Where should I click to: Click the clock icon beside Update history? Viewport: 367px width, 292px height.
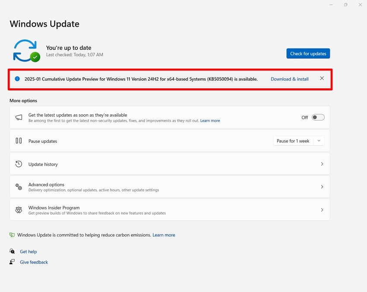(18, 164)
